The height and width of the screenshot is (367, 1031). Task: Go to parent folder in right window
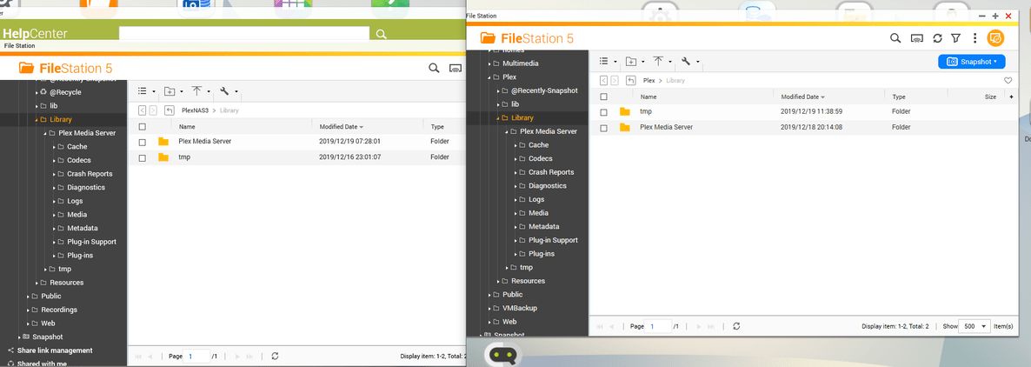point(630,80)
